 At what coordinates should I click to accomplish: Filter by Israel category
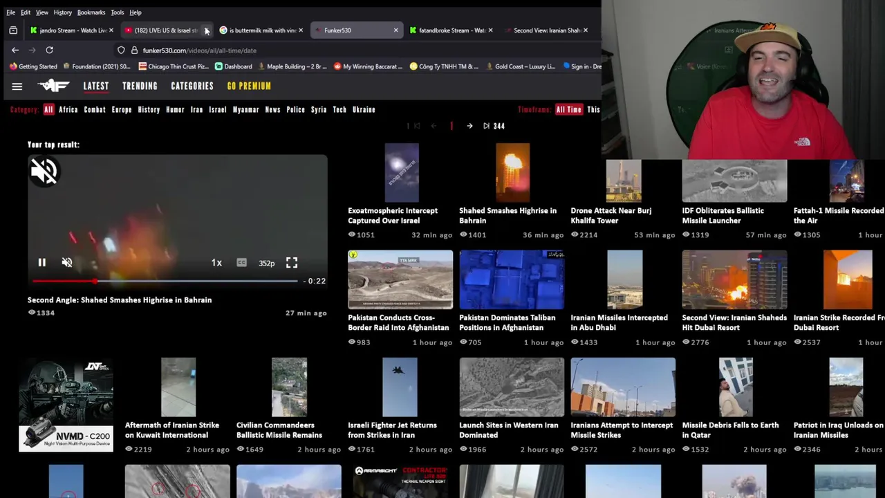[x=217, y=109]
